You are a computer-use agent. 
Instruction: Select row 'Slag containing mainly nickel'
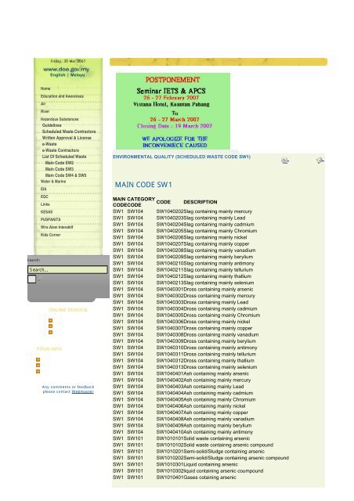179,237
